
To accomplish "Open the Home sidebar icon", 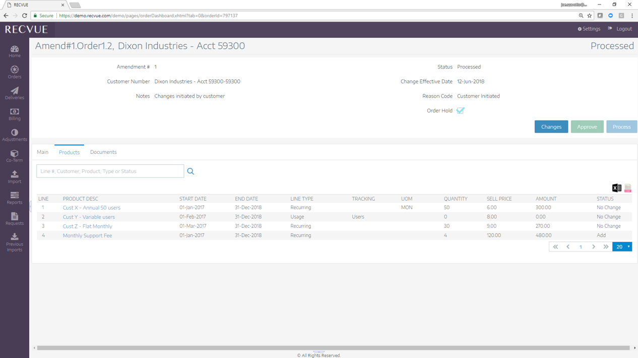I will [x=14, y=51].
